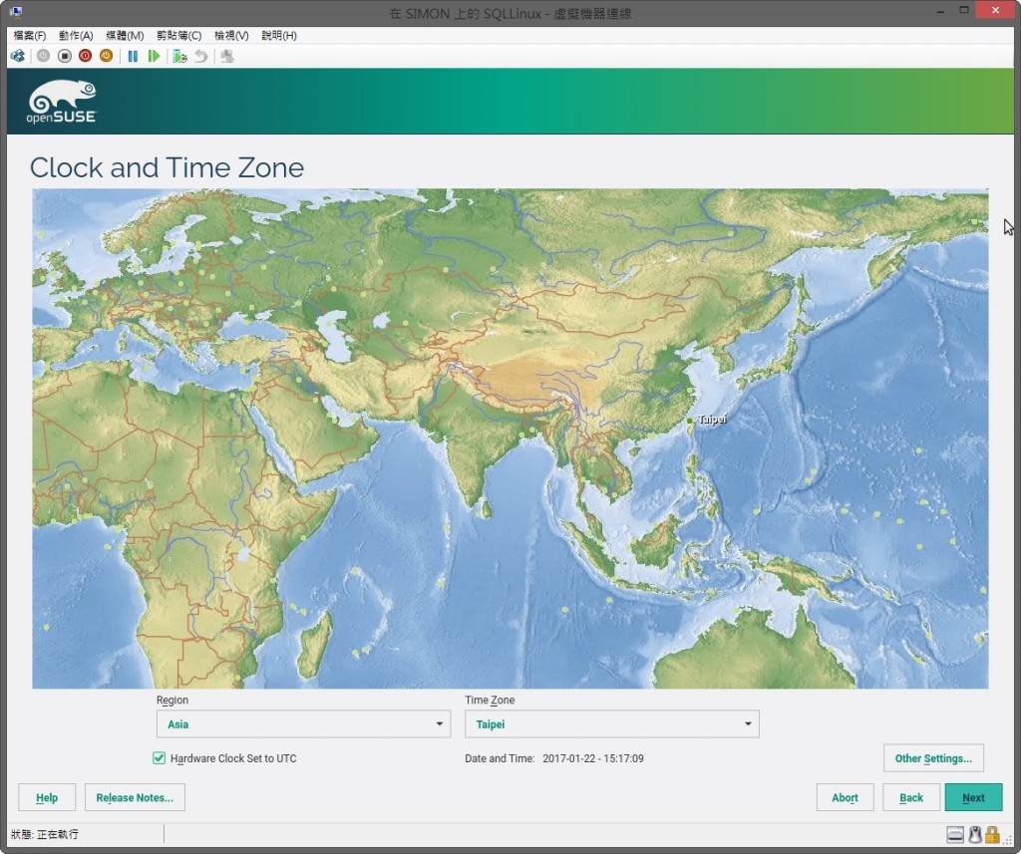Pause the virtual machine
Viewport: 1021px width, 854px height.
pyautogui.click(x=133, y=56)
